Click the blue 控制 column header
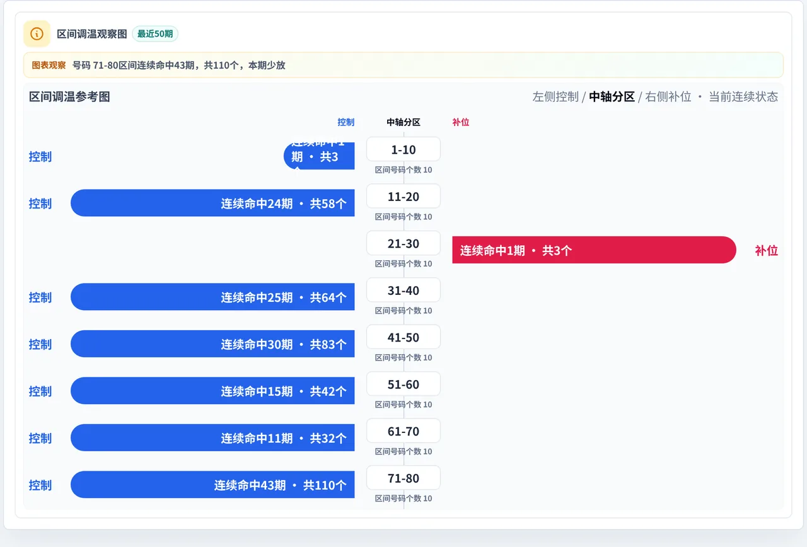The height and width of the screenshot is (547, 807). [346, 122]
